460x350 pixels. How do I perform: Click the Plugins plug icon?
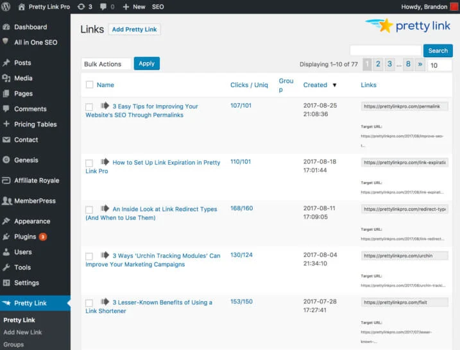(x=6, y=237)
